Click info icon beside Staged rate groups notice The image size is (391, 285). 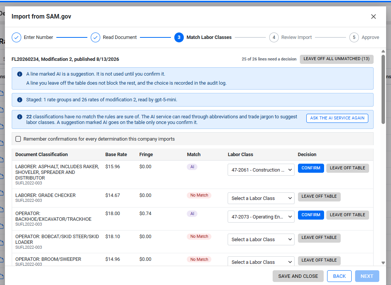click(x=20, y=100)
